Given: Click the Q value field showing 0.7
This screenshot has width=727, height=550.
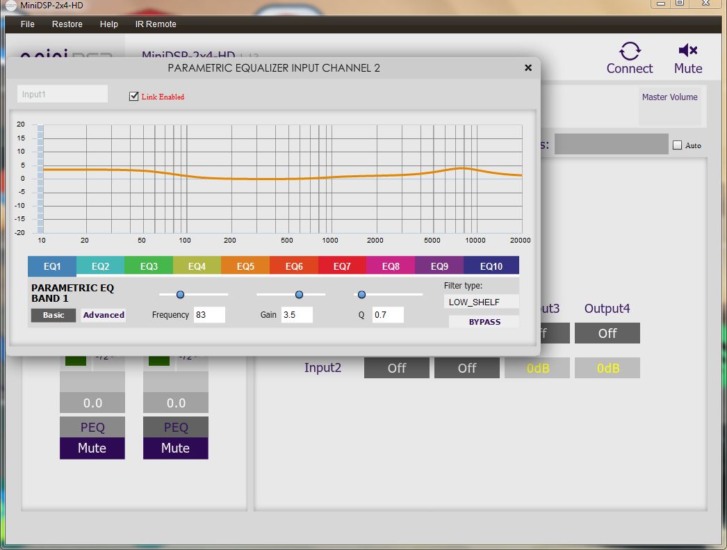Looking at the screenshot, I should (x=388, y=314).
